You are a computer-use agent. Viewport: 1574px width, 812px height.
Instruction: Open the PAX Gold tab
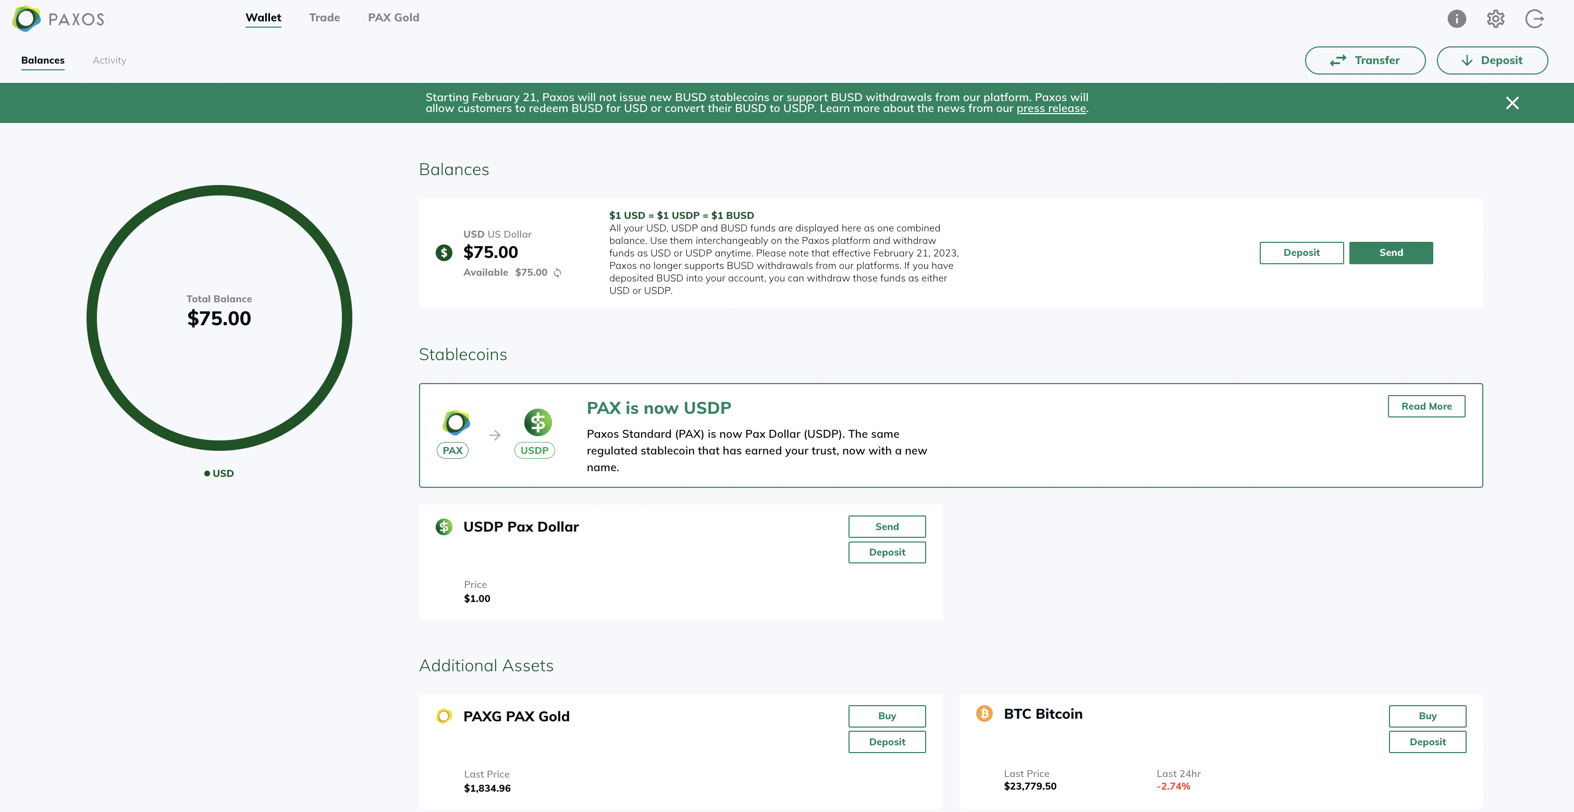(x=394, y=18)
